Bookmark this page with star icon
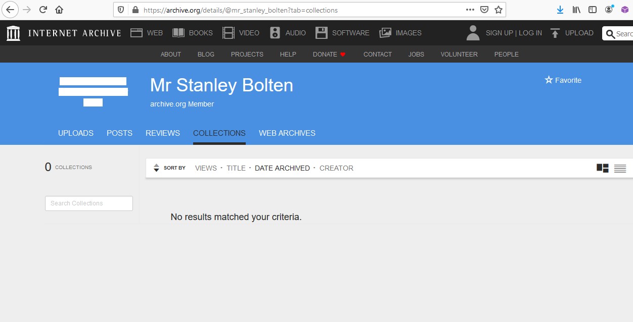 click(x=499, y=10)
